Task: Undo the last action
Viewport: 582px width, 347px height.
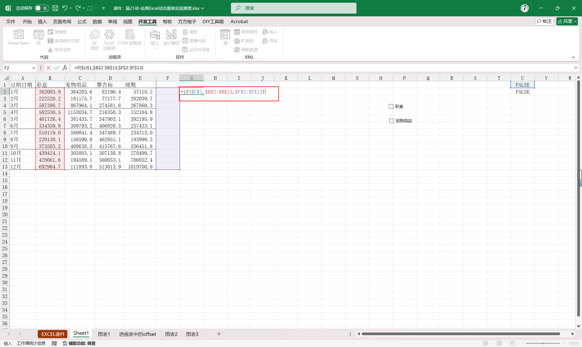Action: click(x=65, y=8)
